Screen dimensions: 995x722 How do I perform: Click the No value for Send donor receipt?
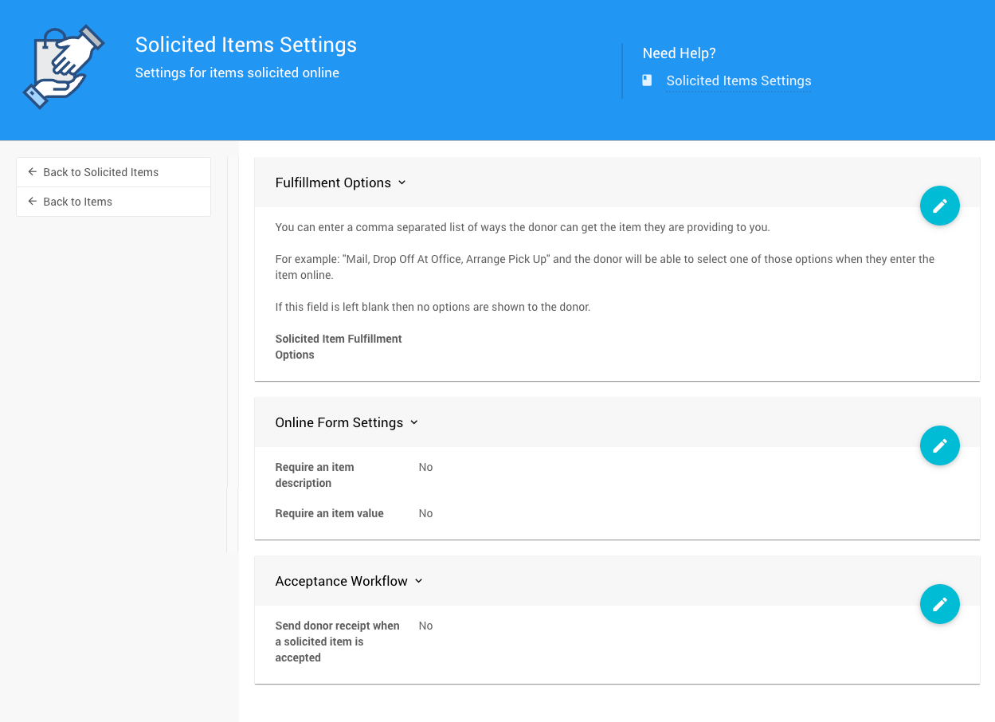coord(425,626)
